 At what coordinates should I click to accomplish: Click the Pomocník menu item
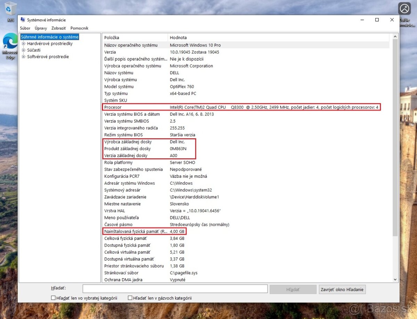79,28
